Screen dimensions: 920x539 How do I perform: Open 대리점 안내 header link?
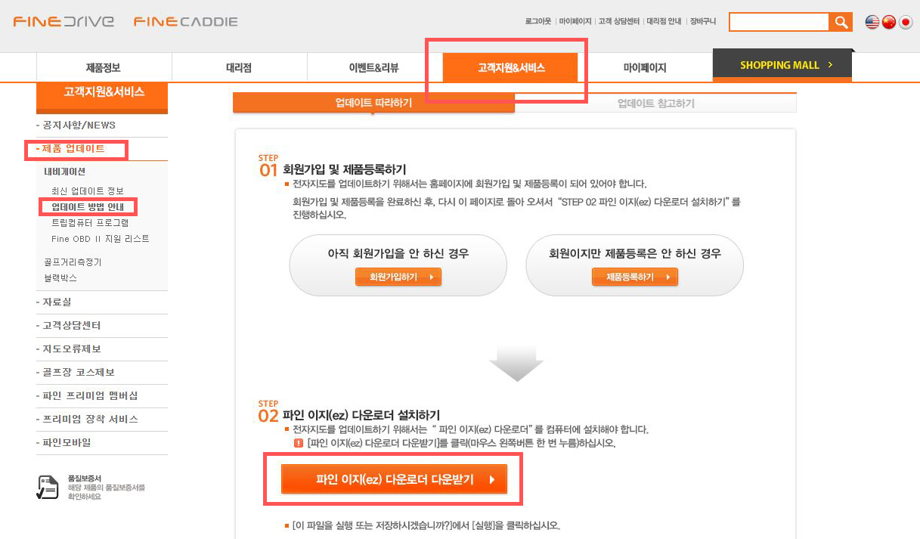click(x=664, y=22)
